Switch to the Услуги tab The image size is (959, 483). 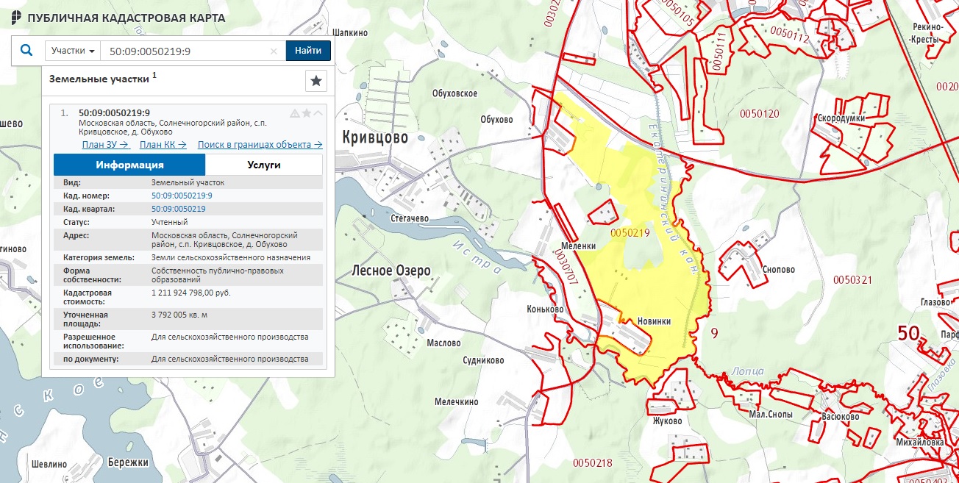point(264,165)
